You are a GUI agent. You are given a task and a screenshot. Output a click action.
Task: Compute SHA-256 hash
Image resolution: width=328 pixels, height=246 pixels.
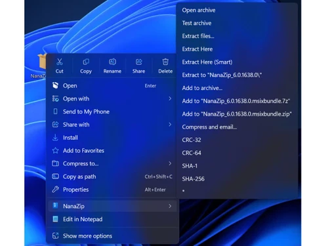click(237, 179)
